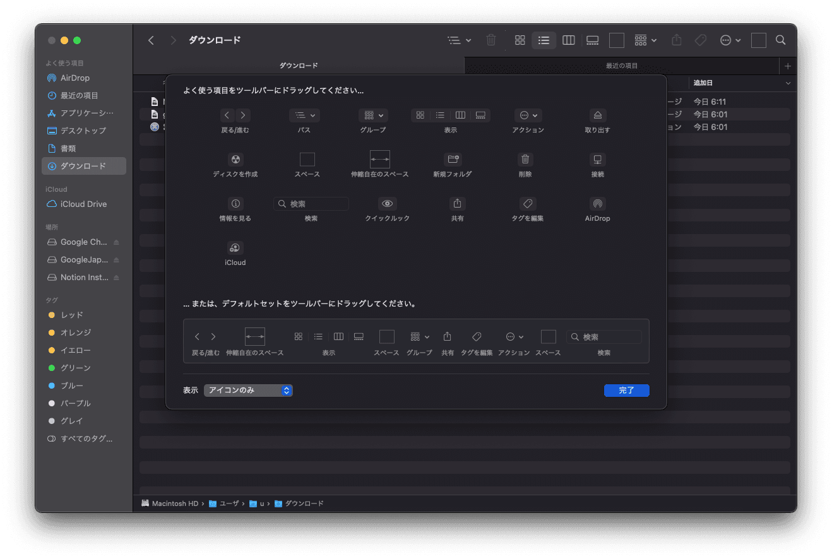The image size is (832, 559).
Task: Go back with toolbar back arrow
Action: 151,40
